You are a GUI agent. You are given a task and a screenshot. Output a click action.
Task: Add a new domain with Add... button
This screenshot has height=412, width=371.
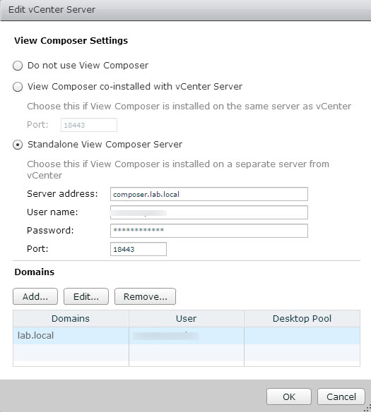(35, 296)
